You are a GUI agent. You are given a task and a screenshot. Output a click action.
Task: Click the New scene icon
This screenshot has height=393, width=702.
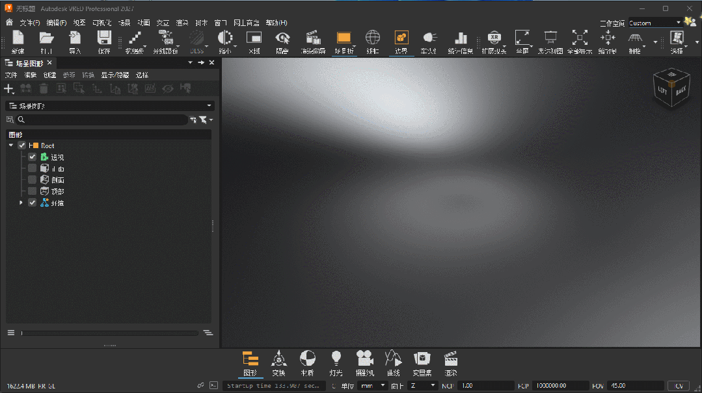pos(18,38)
